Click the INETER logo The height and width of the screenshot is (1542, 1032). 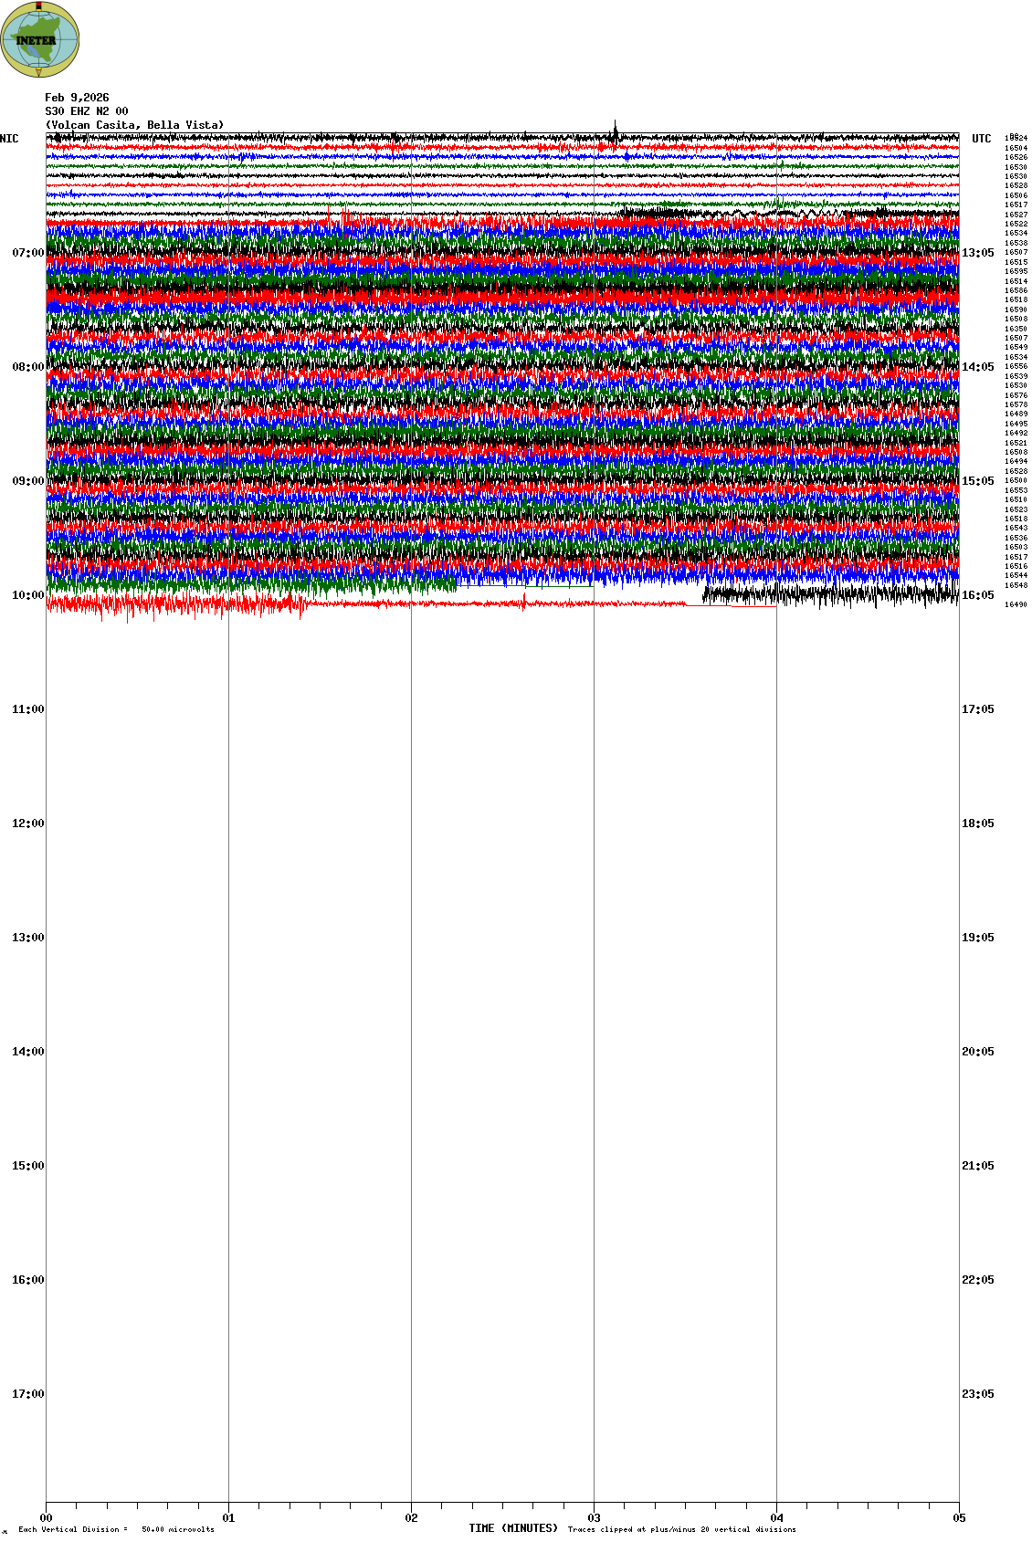(x=39, y=39)
